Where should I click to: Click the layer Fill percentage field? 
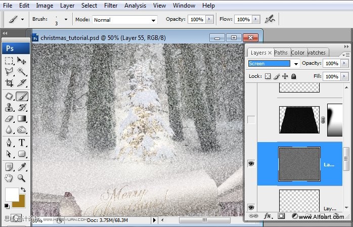[332, 76]
